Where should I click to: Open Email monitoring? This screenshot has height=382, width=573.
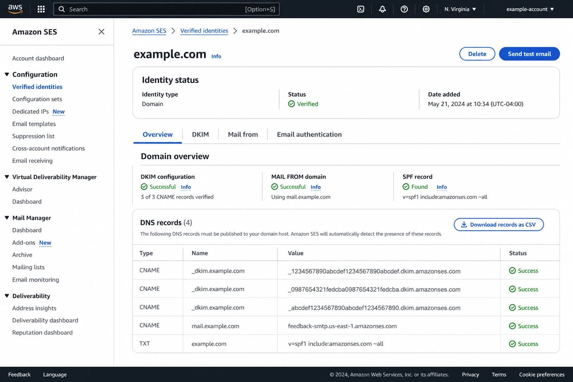pyautogui.click(x=35, y=280)
